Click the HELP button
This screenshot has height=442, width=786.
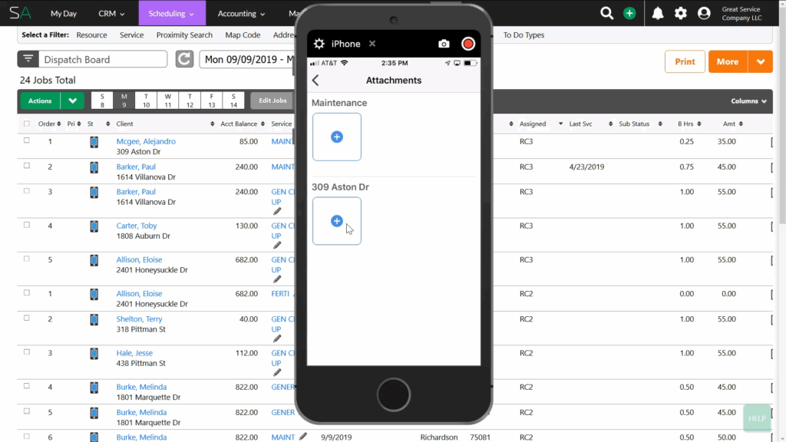tap(757, 418)
